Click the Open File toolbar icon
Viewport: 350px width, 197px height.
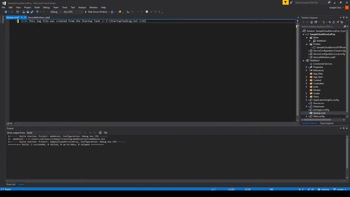pos(24,12)
